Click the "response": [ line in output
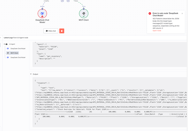The image size is (188, 131). coord(43,83)
